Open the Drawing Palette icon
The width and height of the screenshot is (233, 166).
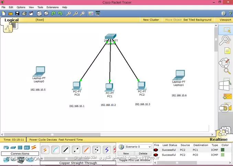click(x=91, y=13)
